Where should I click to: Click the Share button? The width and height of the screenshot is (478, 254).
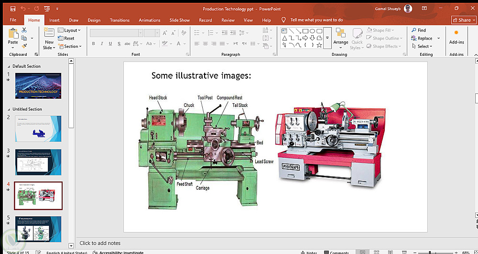(464, 20)
